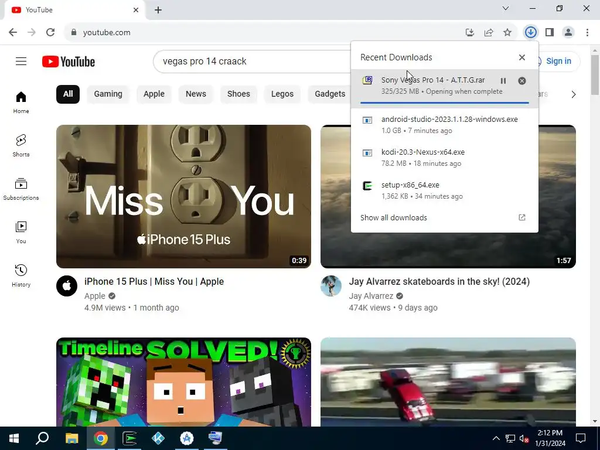Image resolution: width=600 pixels, height=450 pixels.
Task: Close the YouTube browser tab
Action: click(136, 10)
